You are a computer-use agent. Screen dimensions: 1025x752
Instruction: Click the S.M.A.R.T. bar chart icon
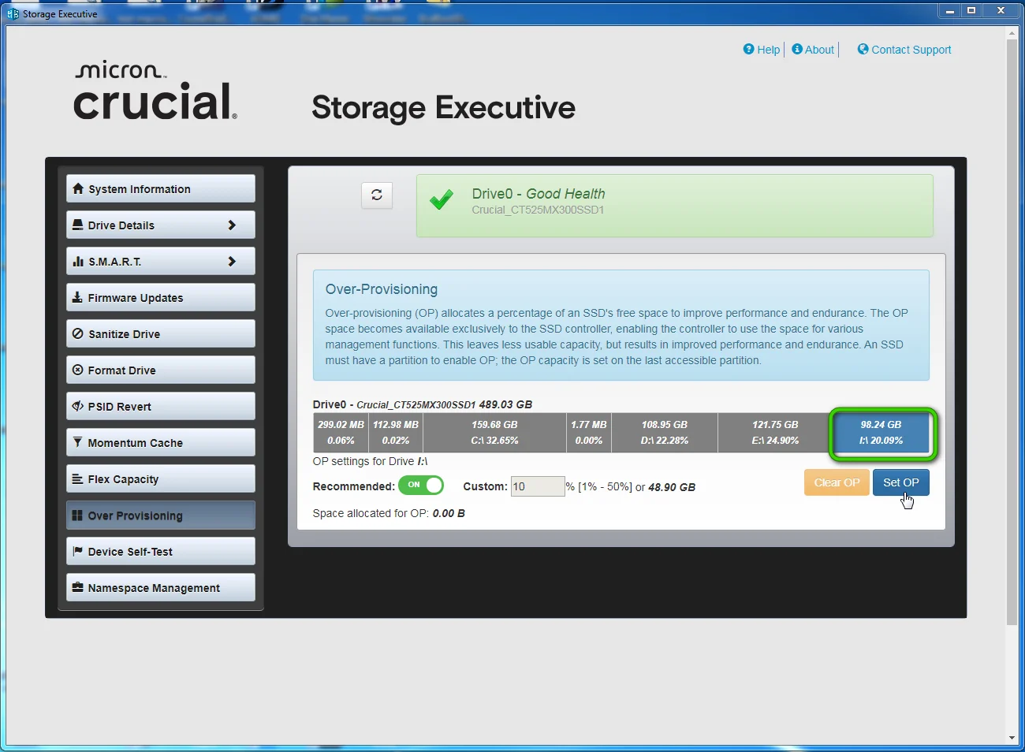78,262
